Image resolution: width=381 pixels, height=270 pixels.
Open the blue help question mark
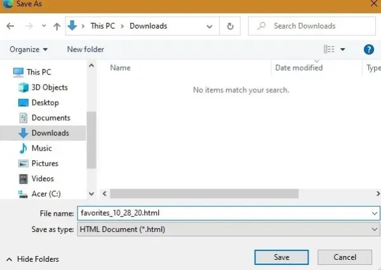(368, 50)
